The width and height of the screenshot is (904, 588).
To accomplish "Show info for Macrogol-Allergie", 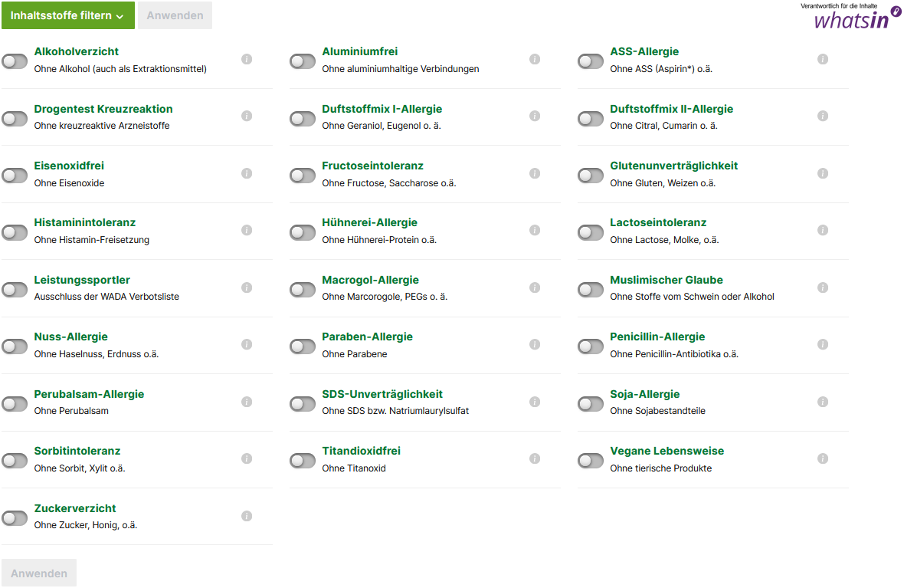I will coord(535,287).
